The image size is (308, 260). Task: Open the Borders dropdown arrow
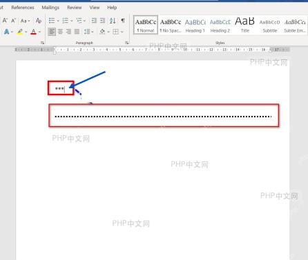pos(122,32)
